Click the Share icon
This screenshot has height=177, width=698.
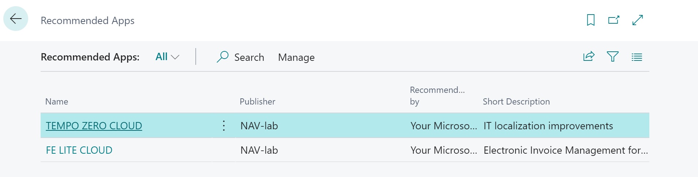(x=589, y=57)
